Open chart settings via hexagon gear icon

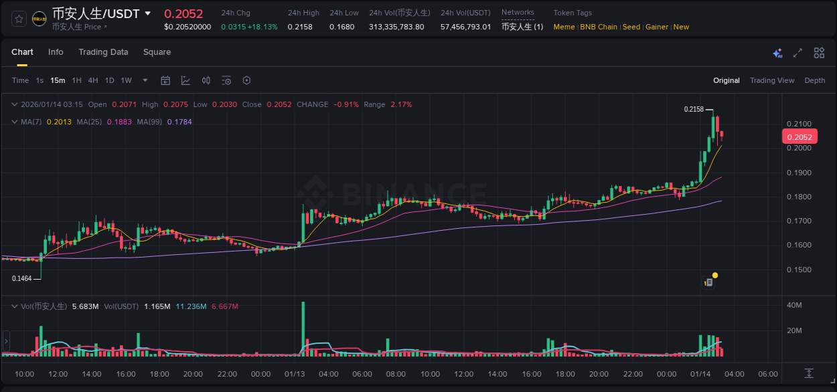coord(246,80)
